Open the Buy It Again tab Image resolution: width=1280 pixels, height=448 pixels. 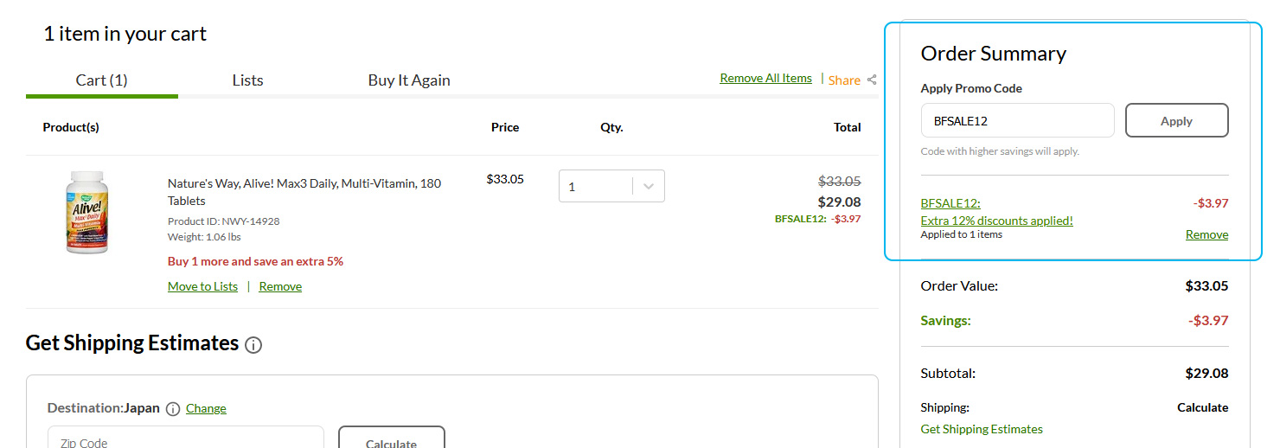(x=409, y=80)
